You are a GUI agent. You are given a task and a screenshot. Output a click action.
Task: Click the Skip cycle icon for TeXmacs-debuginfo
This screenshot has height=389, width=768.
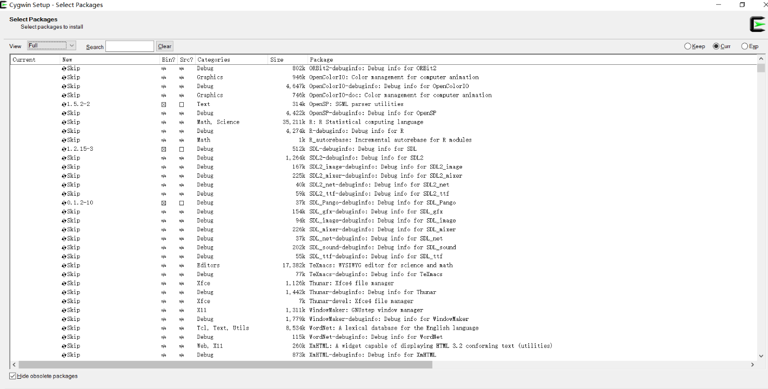(64, 274)
